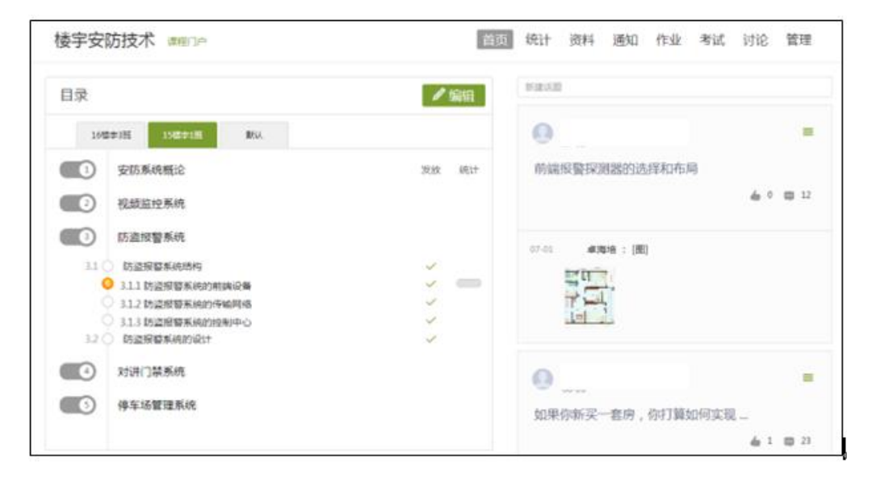Click the gray statistics bar for section 3.1.1
Image resolution: width=872 pixels, height=478 pixels.
pyautogui.click(x=468, y=283)
